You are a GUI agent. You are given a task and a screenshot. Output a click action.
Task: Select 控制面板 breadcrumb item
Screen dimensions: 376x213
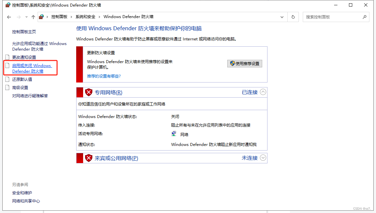pyautogui.click(x=59, y=17)
